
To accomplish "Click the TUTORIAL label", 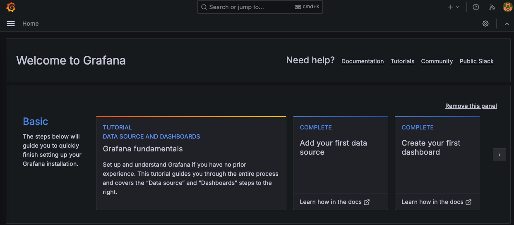I will (x=118, y=127).
